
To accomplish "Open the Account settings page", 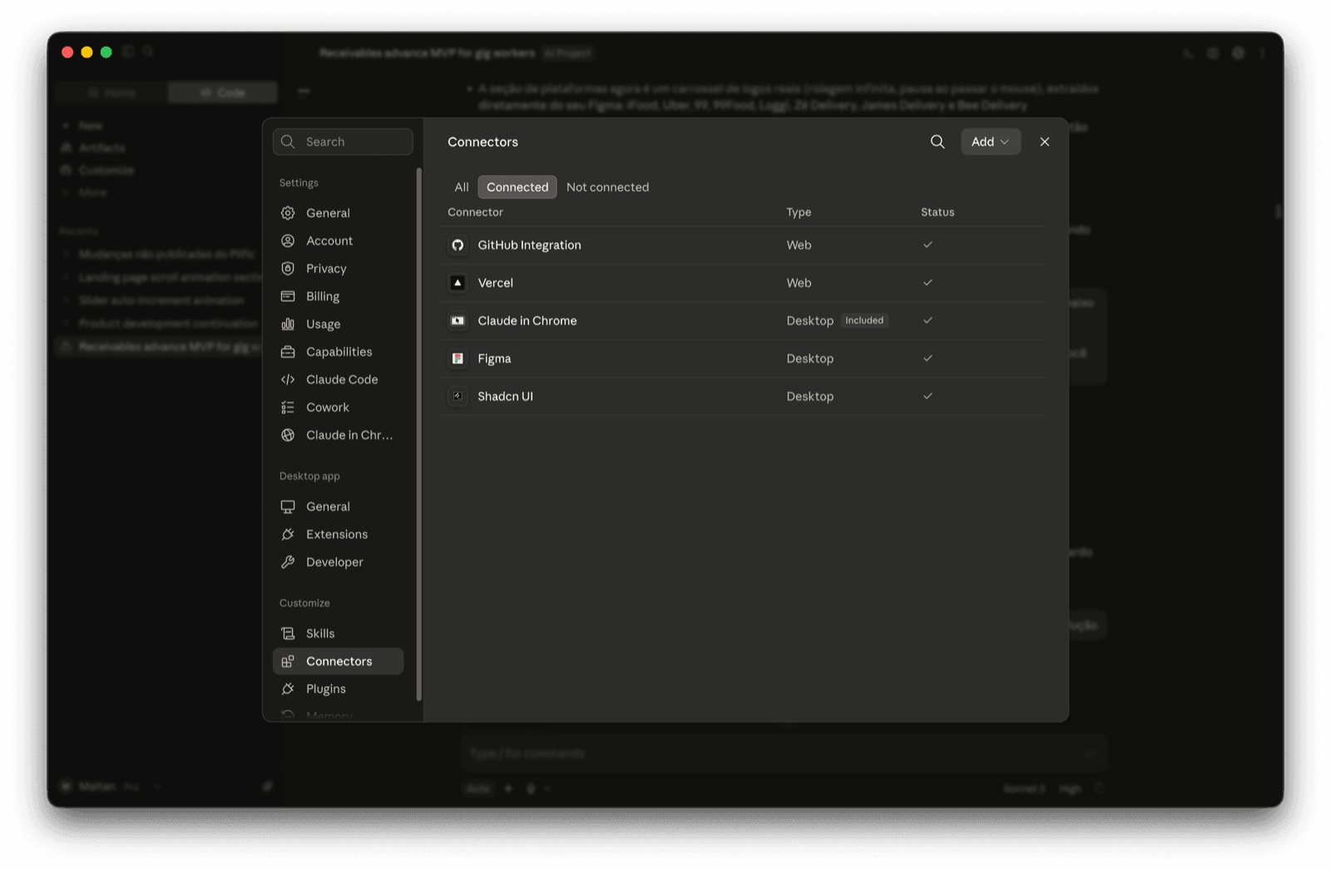I will click(x=338, y=240).
